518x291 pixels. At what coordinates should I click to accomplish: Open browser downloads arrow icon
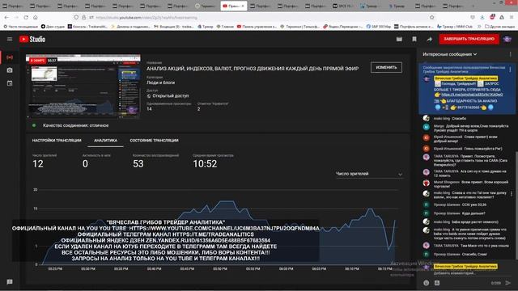coord(482,17)
